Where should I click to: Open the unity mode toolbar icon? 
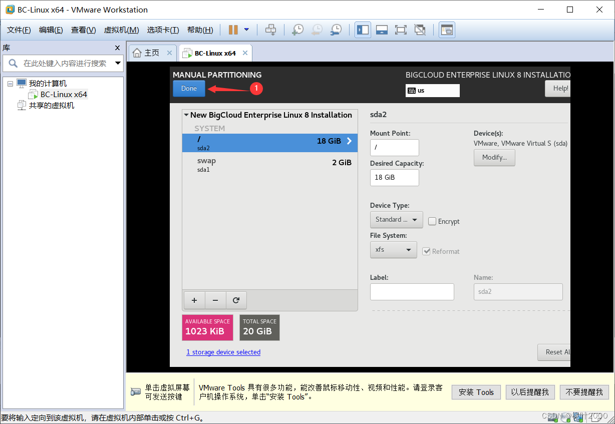tap(420, 30)
